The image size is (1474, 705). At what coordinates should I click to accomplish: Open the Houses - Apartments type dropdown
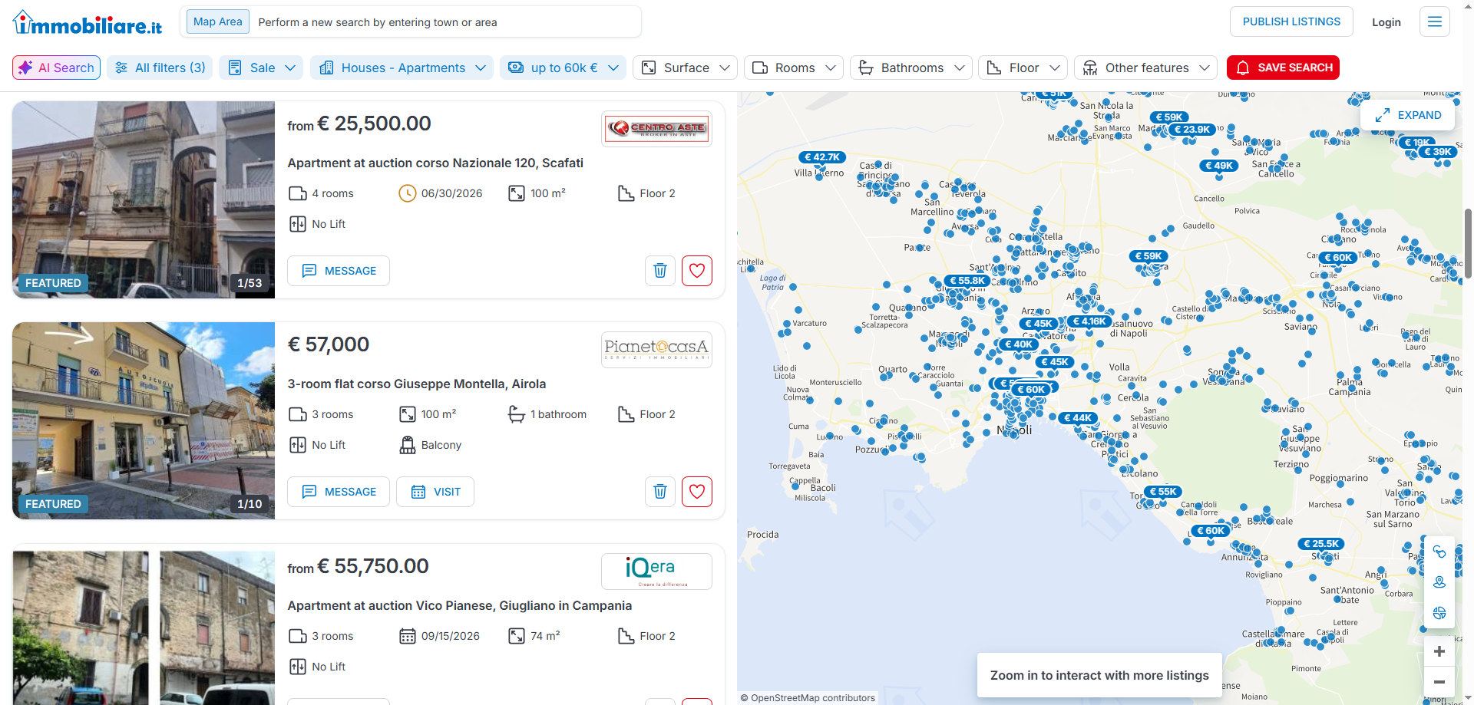pyautogui.click(x=402, y=68)
